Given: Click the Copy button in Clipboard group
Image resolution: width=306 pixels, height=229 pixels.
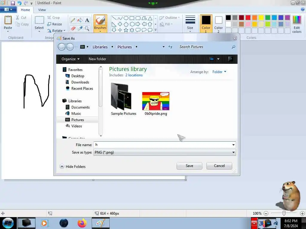Looking at the screenshot, I should [22, 24].
